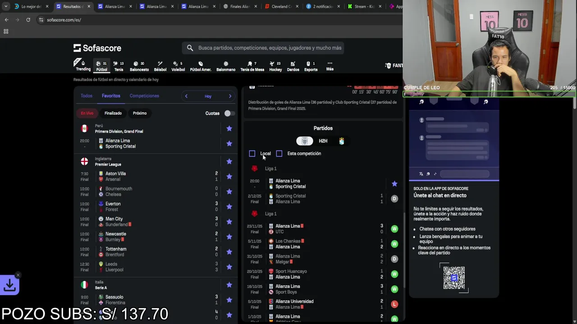Dismiss the download widget with its X
This screenshot has width=577, height=324.
(18, 275)
